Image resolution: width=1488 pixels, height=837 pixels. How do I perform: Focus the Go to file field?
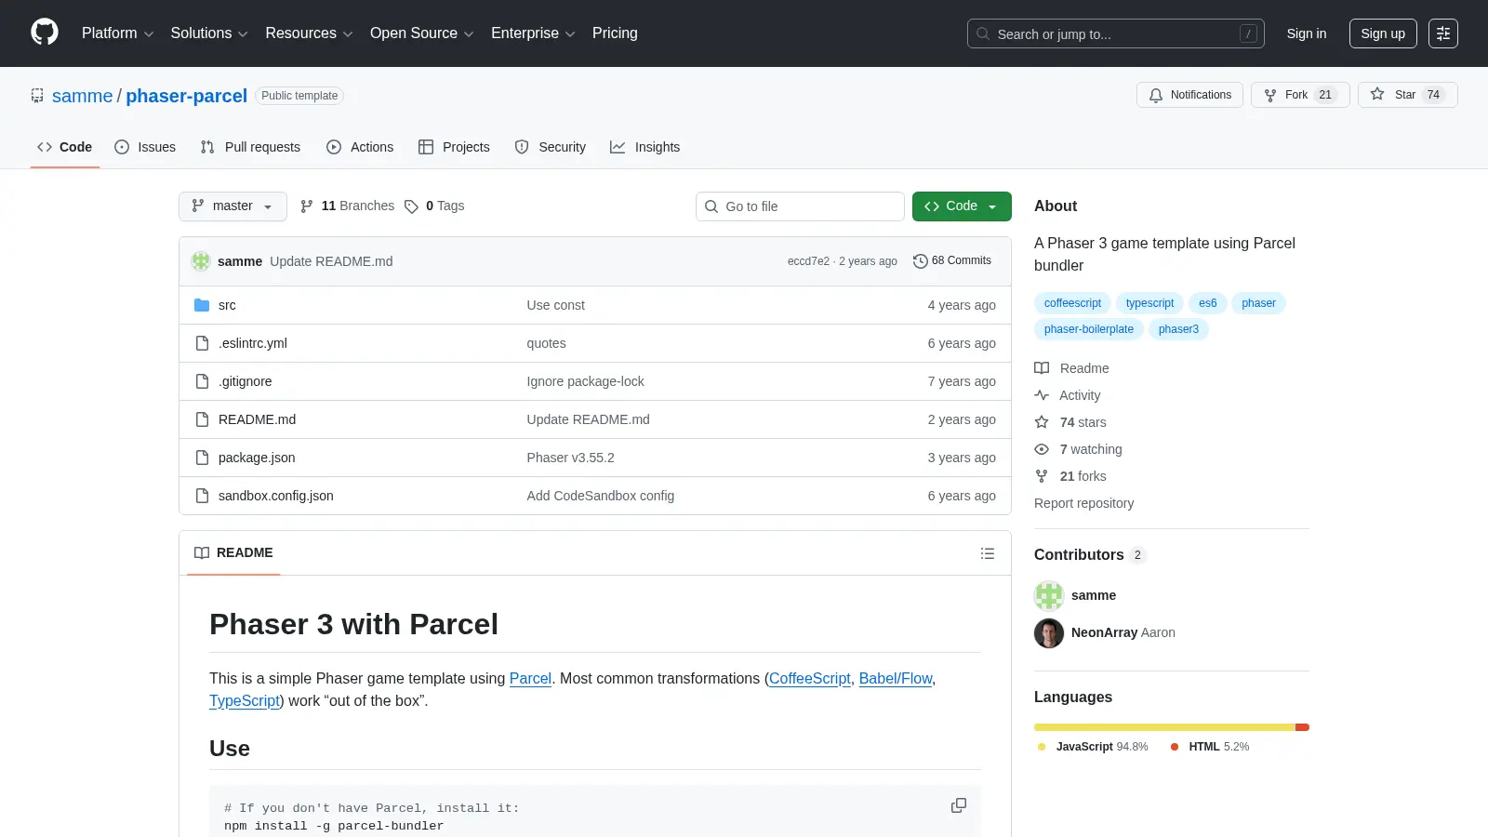click(x=800, y=206)
